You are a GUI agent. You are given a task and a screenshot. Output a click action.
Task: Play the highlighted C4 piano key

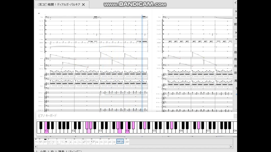(x=127, y=131)
